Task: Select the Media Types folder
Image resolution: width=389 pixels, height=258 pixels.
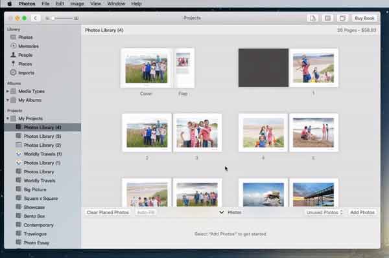Action: tap(31, 91)
